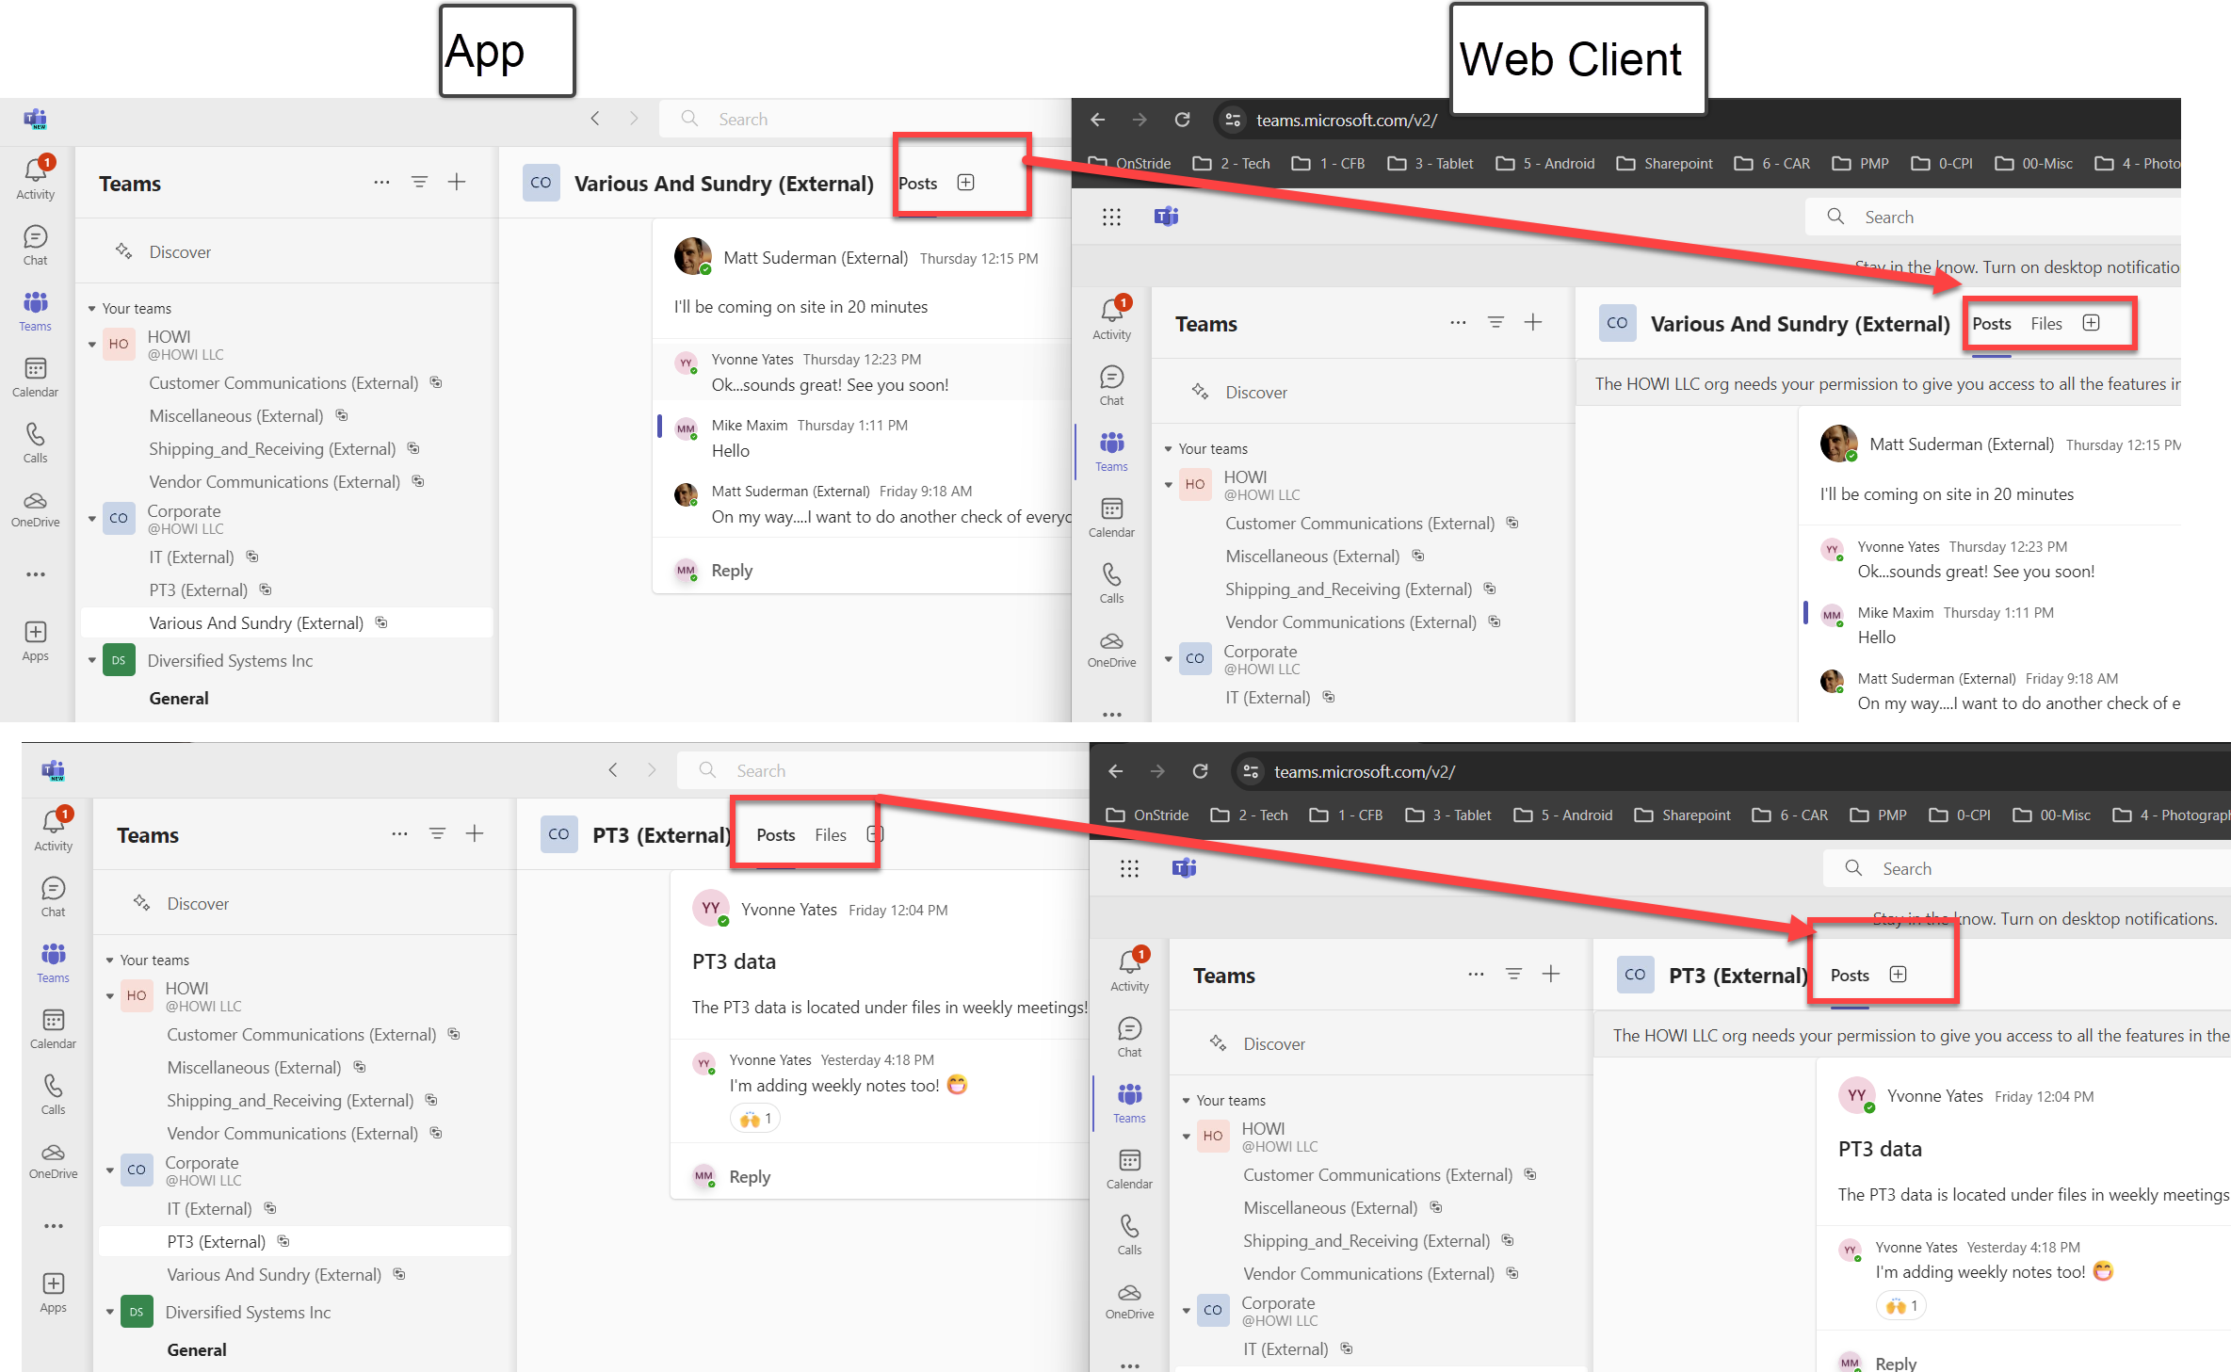
Task: Open the 5 - Android bookmark in the bottom web client
Action: [x=1563, y=815]
